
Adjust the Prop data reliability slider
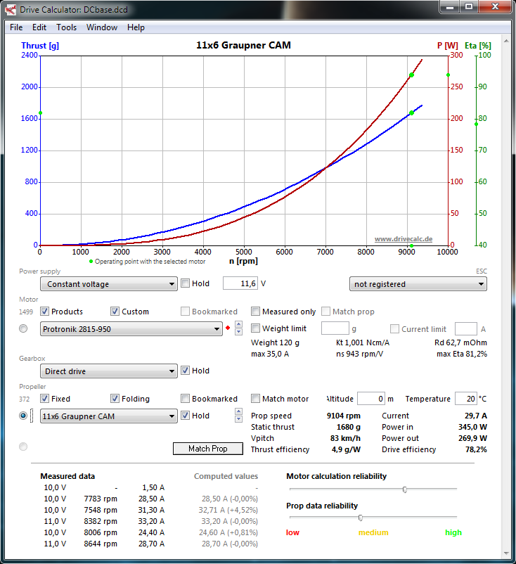(x=361, y=518)
